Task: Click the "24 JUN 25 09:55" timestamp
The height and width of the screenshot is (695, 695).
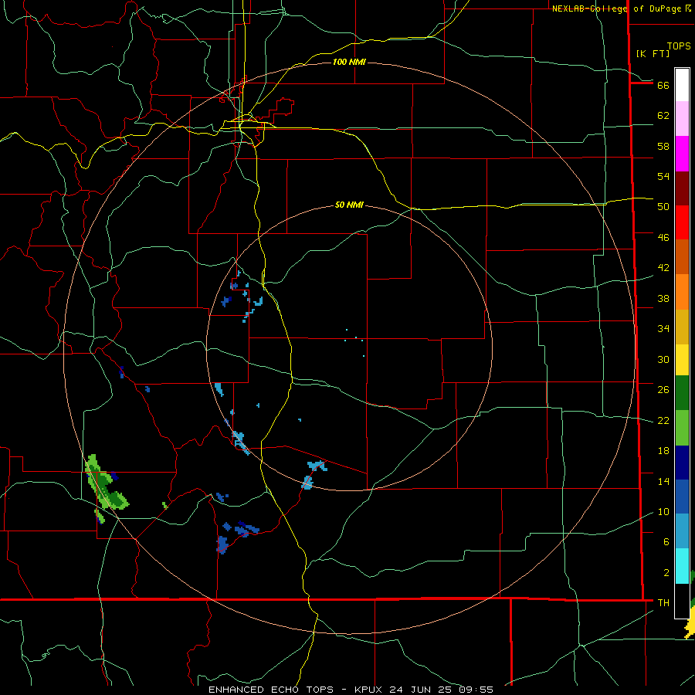Action: [x=442, y=690]
